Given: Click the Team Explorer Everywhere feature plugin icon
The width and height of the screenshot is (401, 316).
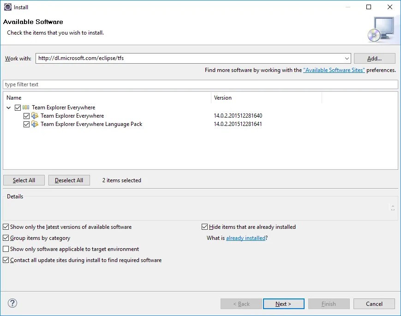Looking at the screenshot, I should click(x=35, y=116).
